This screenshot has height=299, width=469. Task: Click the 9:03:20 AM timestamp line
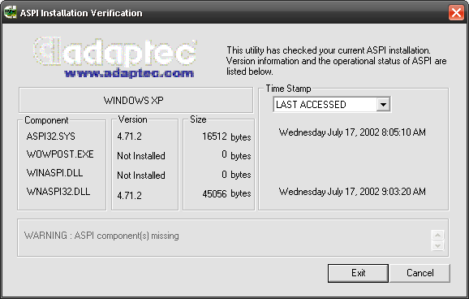(x=352, y=192)
